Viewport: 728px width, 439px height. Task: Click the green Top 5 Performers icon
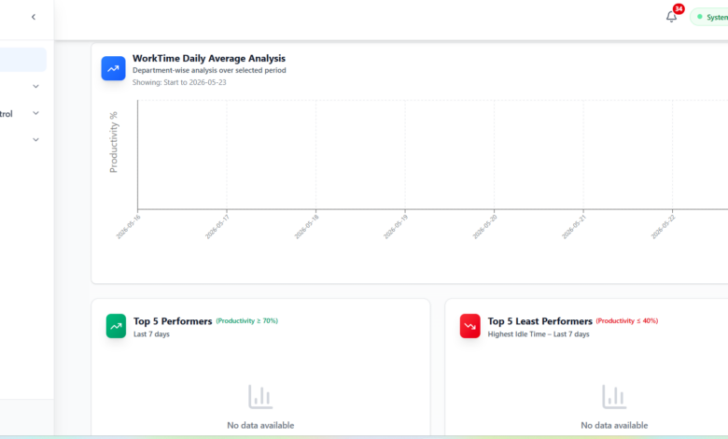[x=116, y=326]
